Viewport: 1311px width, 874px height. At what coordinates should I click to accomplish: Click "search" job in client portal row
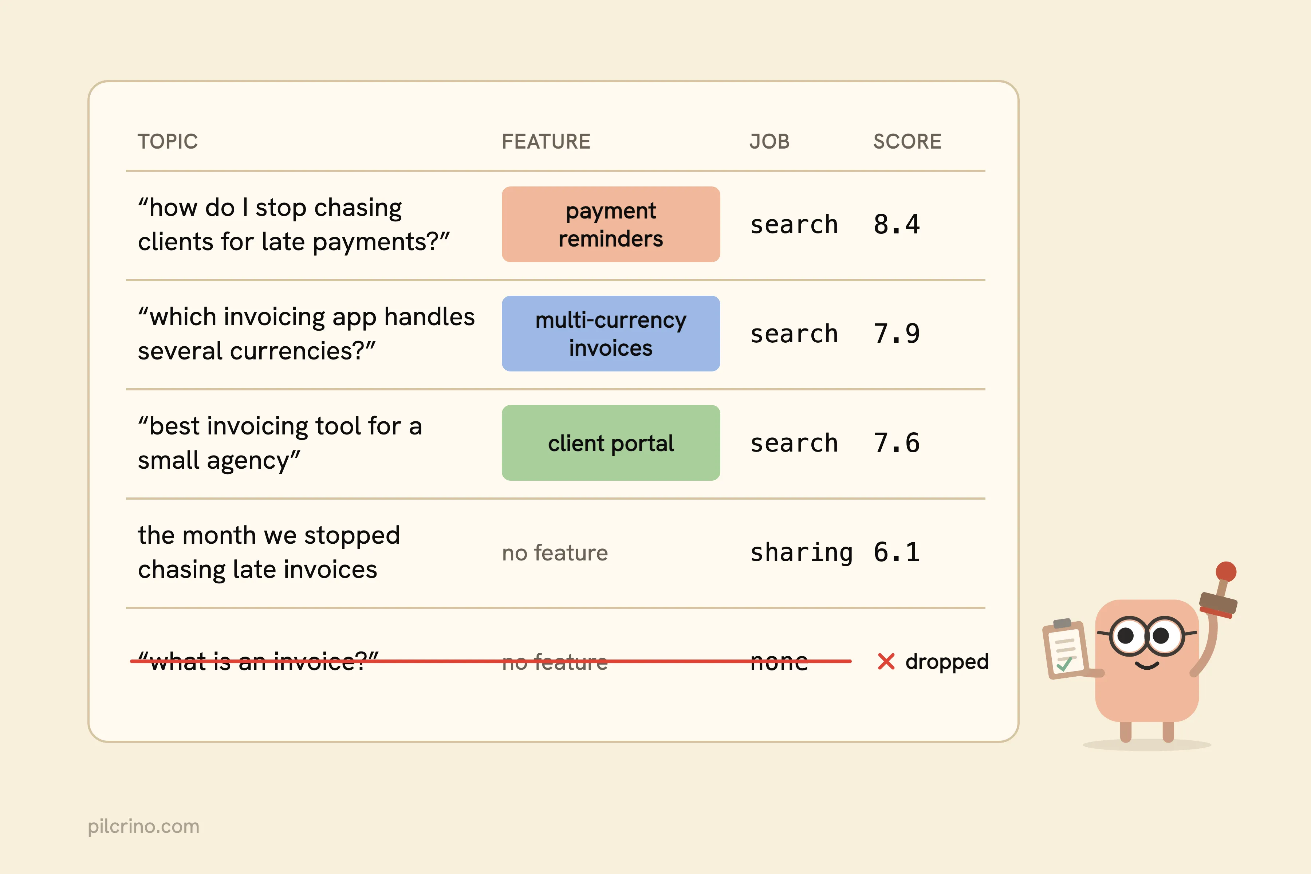[794, 443]
